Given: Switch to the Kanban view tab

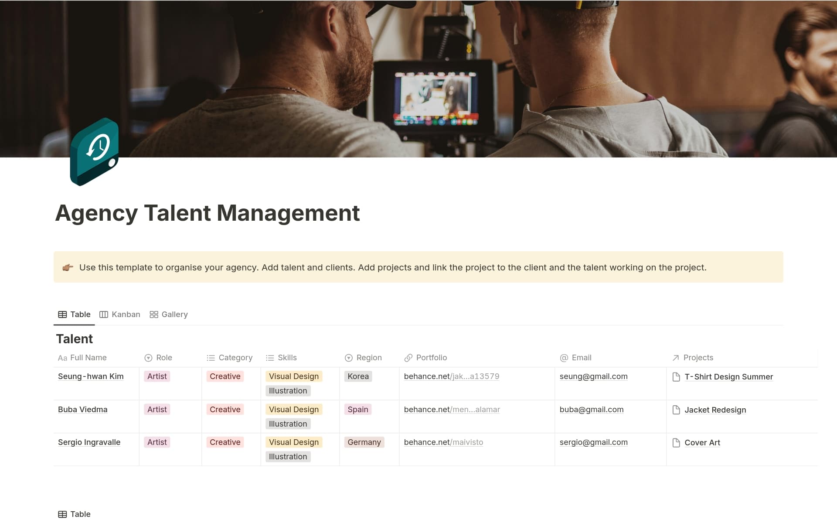Looking at the screenshot, I should 120,314.
